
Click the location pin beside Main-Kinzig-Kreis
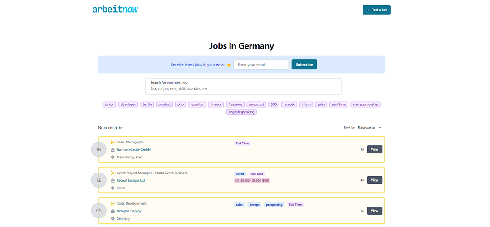(x=113, y=157)
